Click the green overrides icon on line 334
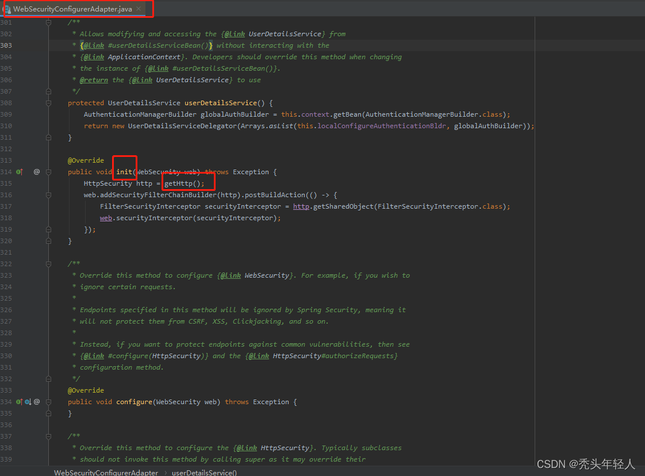645x476 pixels. (20, 402)
